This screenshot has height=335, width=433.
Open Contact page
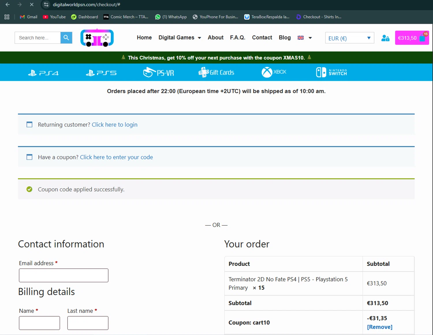(x=262, y=38)
